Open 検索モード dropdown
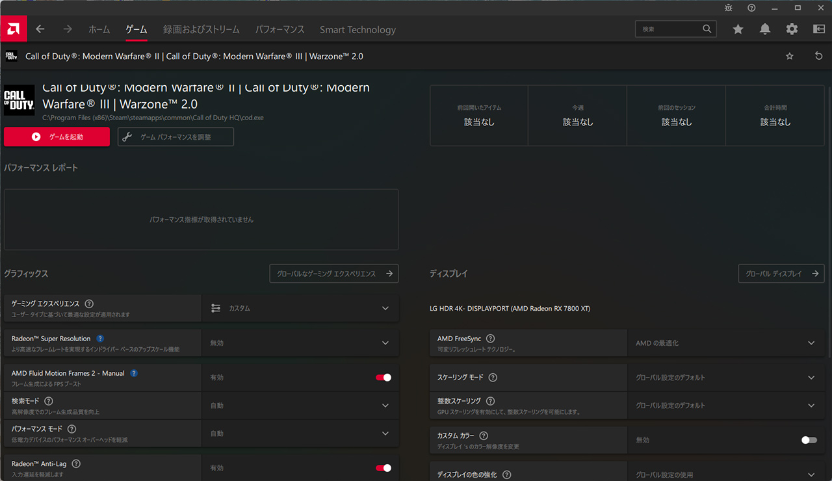Screen dimensions: 832x481 (300, 406)
